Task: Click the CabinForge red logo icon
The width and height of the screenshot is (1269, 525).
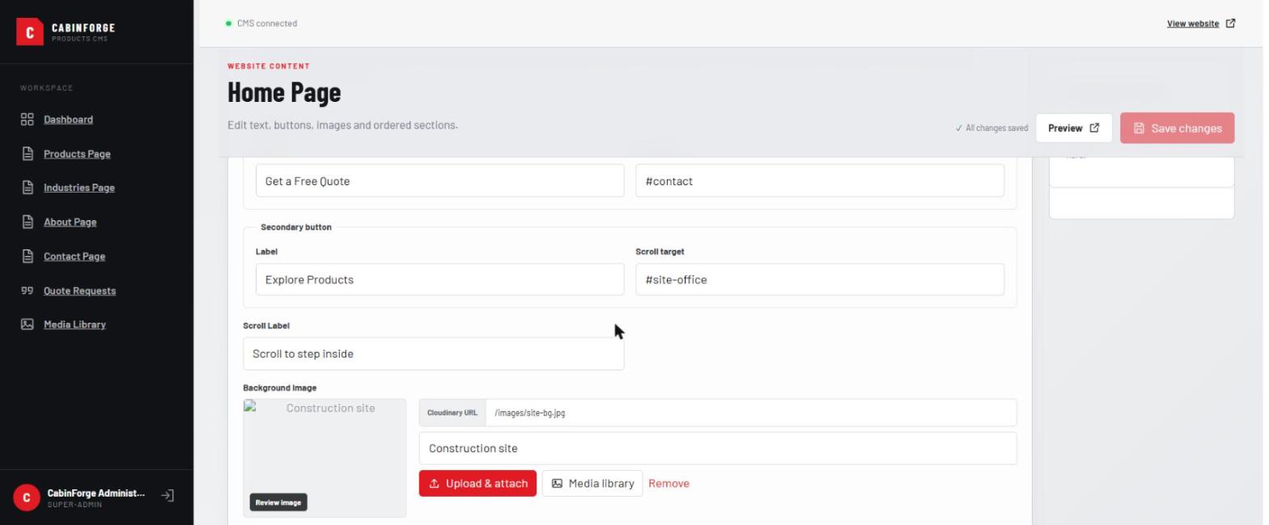Action: [29, 32]
